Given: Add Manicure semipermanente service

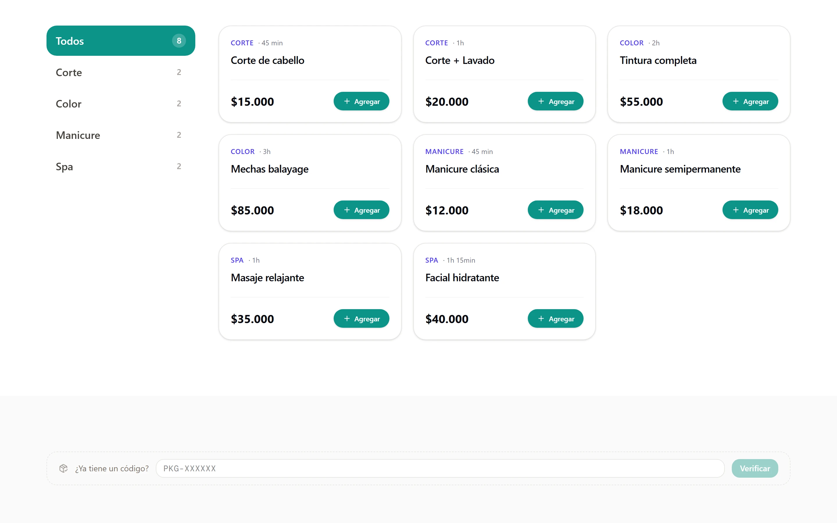Looking at the screenshot, I should pos(750,210).
